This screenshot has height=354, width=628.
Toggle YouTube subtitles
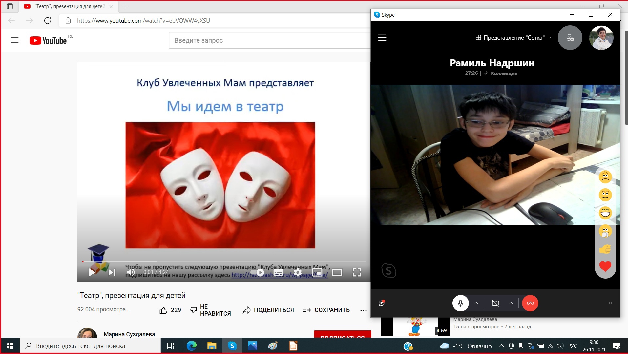pos(278,272)
